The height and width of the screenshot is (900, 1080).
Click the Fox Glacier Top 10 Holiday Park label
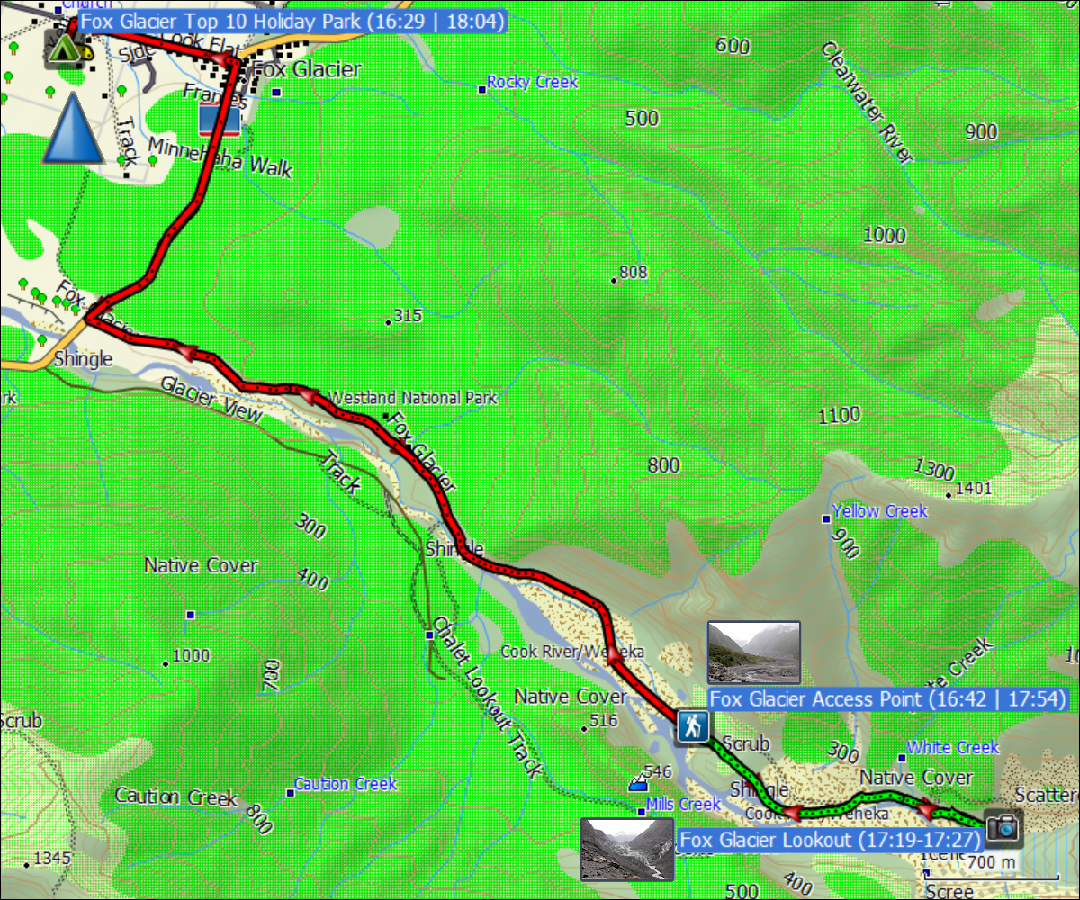292,21
